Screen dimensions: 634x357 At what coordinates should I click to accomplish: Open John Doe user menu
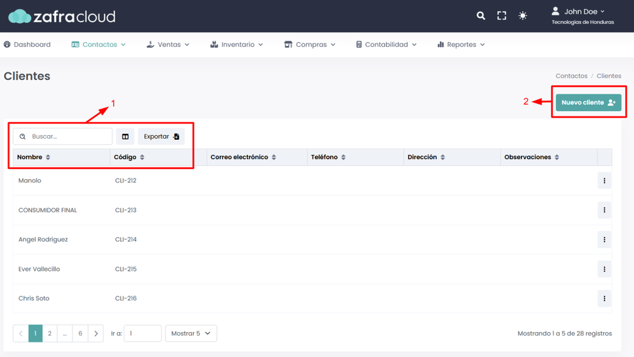pos(582,16)
